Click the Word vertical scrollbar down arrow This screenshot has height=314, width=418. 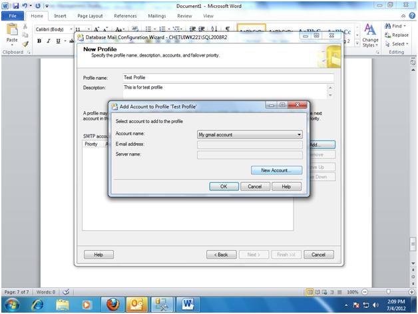[x=413, y=263]
